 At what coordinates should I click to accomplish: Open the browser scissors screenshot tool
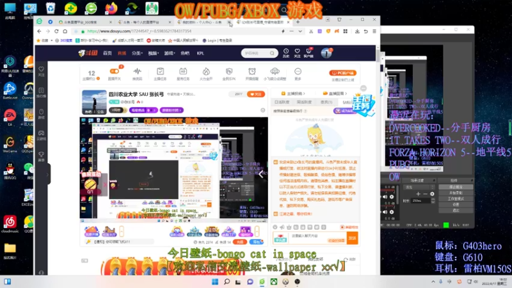coord(311,31)
